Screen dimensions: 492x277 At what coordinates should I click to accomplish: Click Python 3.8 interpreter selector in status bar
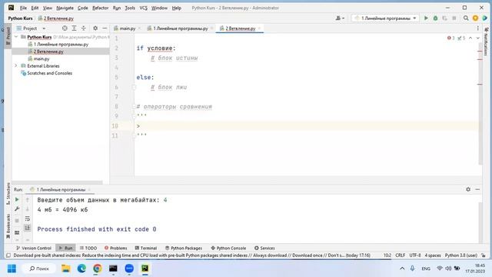(x=461, y=255)
